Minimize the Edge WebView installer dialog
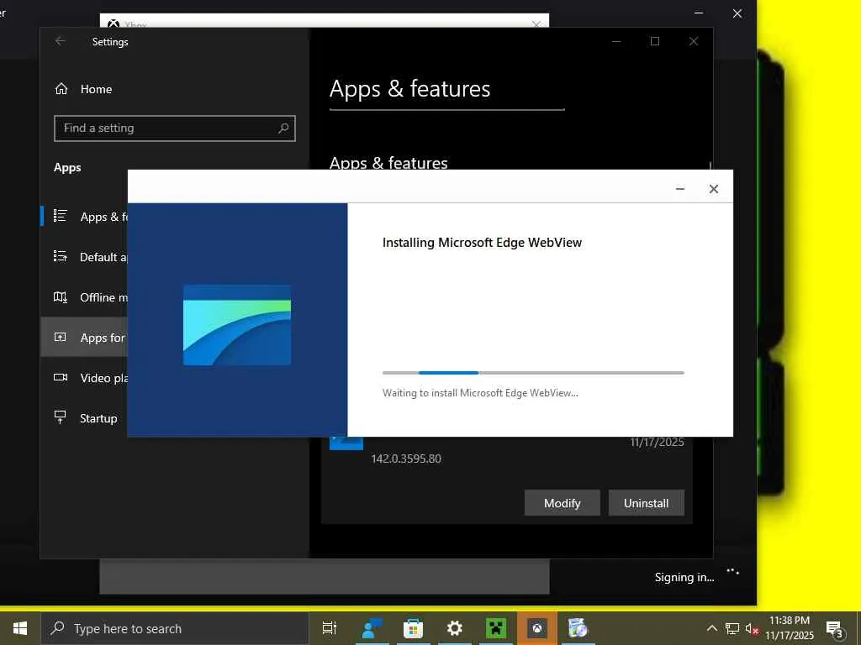 pyautogui.click(x=679, y=189)
